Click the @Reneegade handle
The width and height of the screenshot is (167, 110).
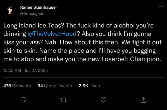click(32, 13)
